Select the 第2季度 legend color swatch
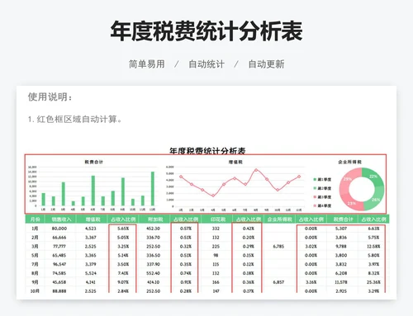Viewport: 413px width, 316px height. [315, 188]
